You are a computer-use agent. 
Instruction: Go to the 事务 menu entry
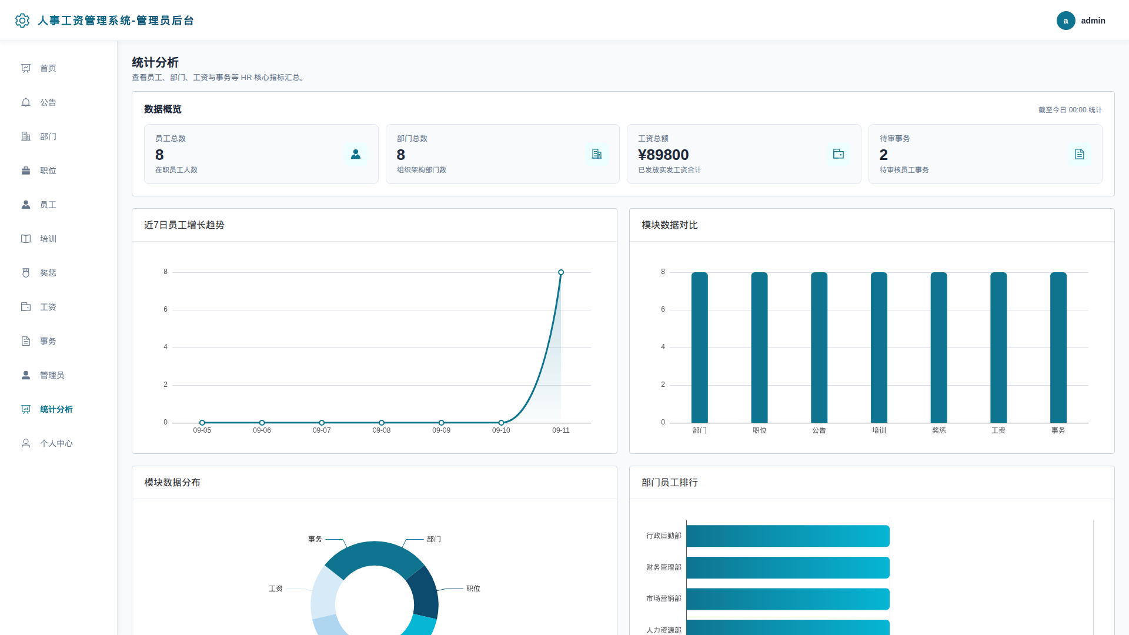[x=59, y=341]
